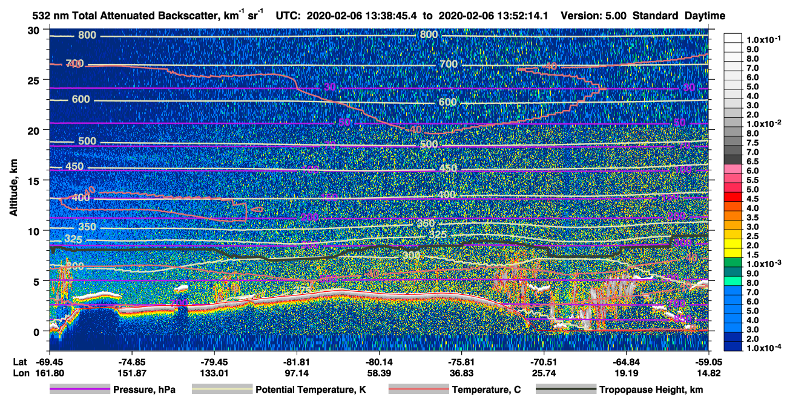Click the end time 13:52:14.1 in title

[524, 16]
